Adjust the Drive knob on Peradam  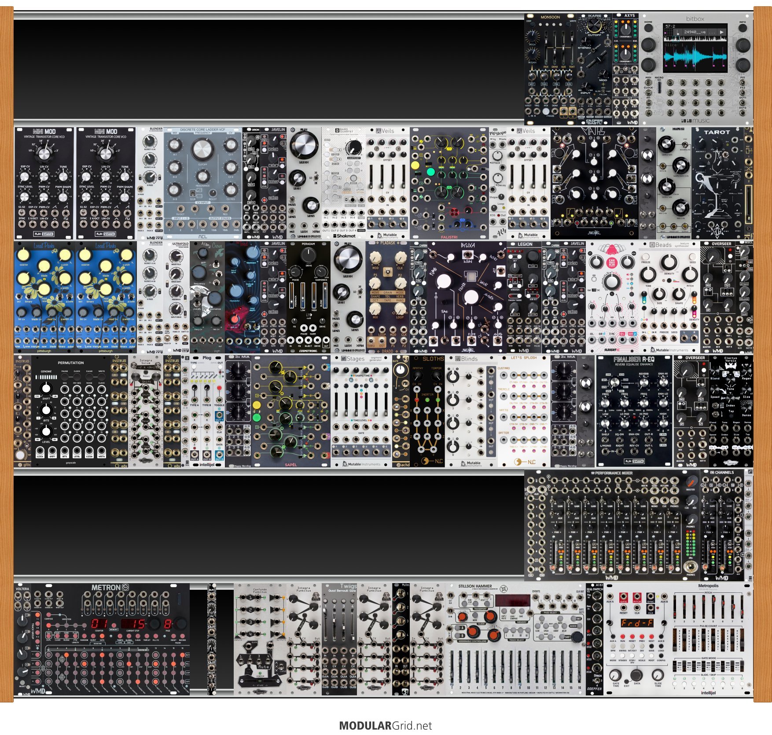click(309, 254)
